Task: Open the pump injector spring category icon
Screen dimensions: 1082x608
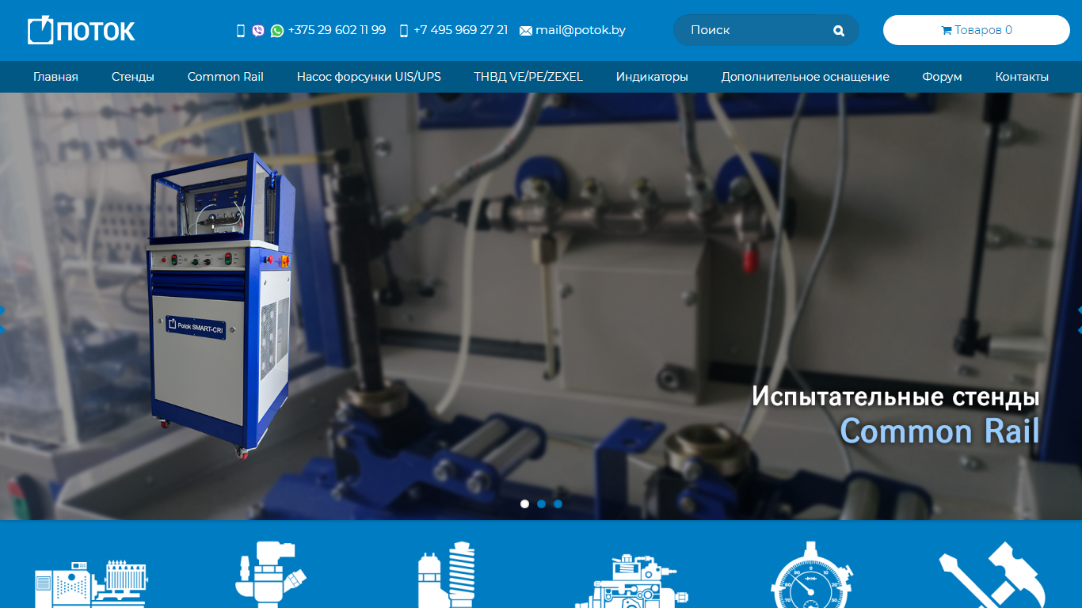Action: pyautogui.click(x=446, y=575)
